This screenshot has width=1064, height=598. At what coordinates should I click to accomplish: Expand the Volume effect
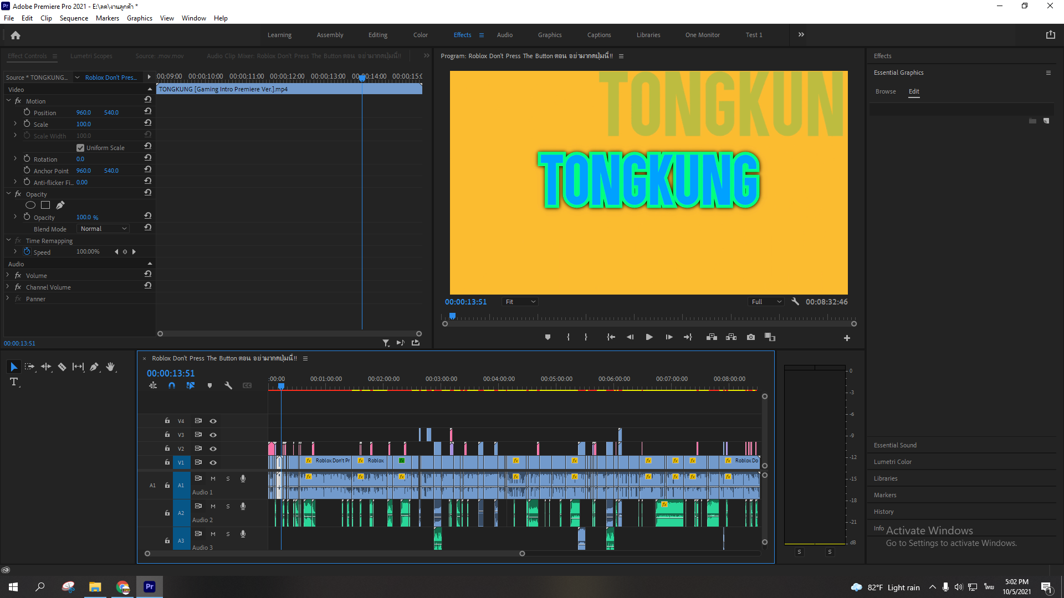(8, 275)
